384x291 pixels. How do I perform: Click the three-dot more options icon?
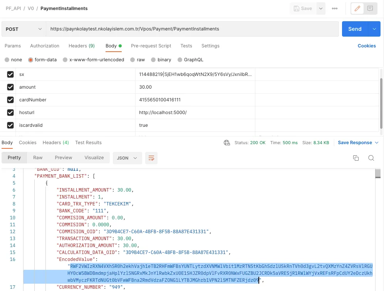[x=335, y=8]
